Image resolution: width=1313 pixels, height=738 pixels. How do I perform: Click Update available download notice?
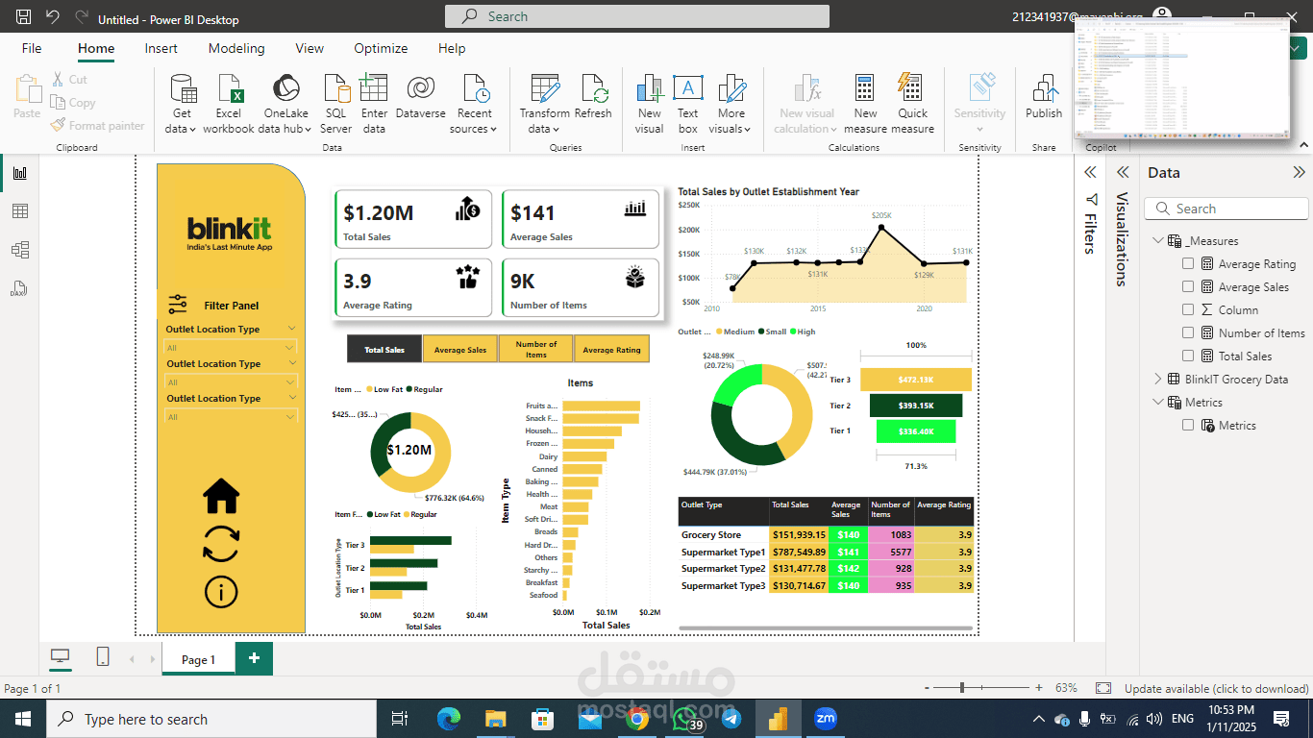pos(1216,688)
